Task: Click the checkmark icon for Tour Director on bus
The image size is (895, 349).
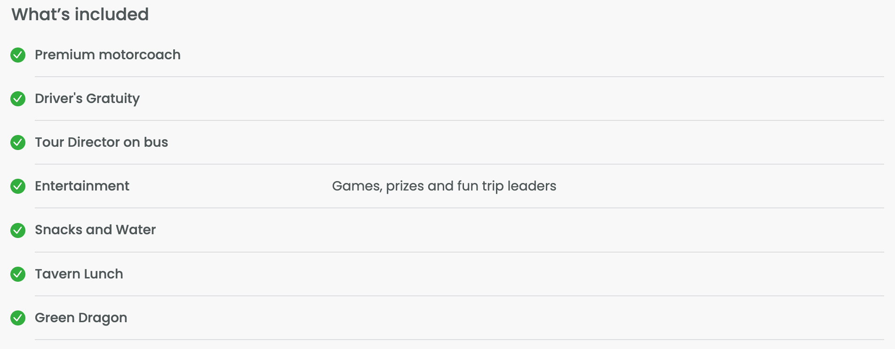Action: click(x=18, y=143)
